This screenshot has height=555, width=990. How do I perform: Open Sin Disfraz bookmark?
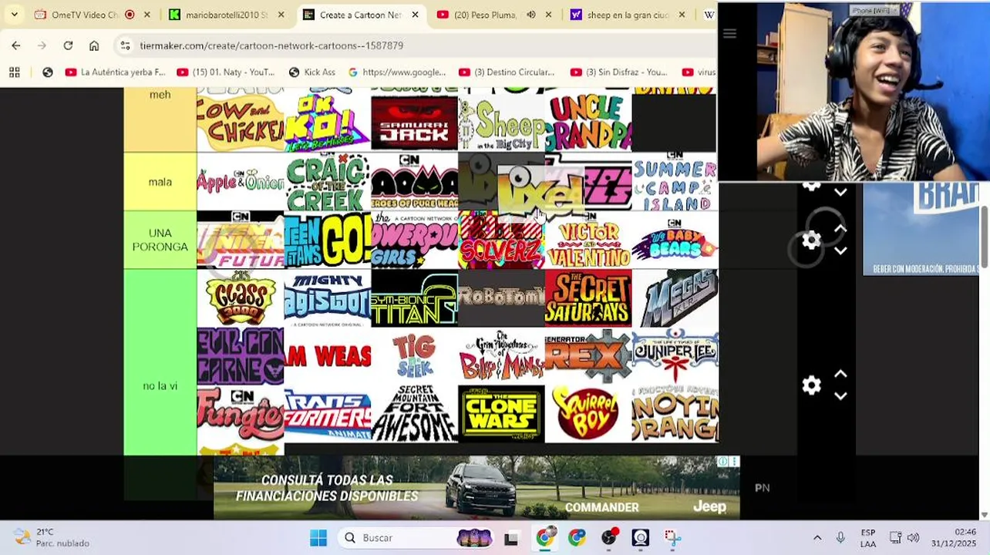(x=619, y=72)
